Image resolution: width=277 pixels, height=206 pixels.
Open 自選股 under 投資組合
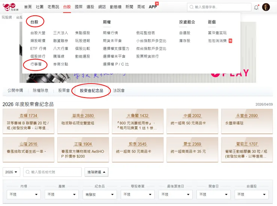tap(185, 33)
